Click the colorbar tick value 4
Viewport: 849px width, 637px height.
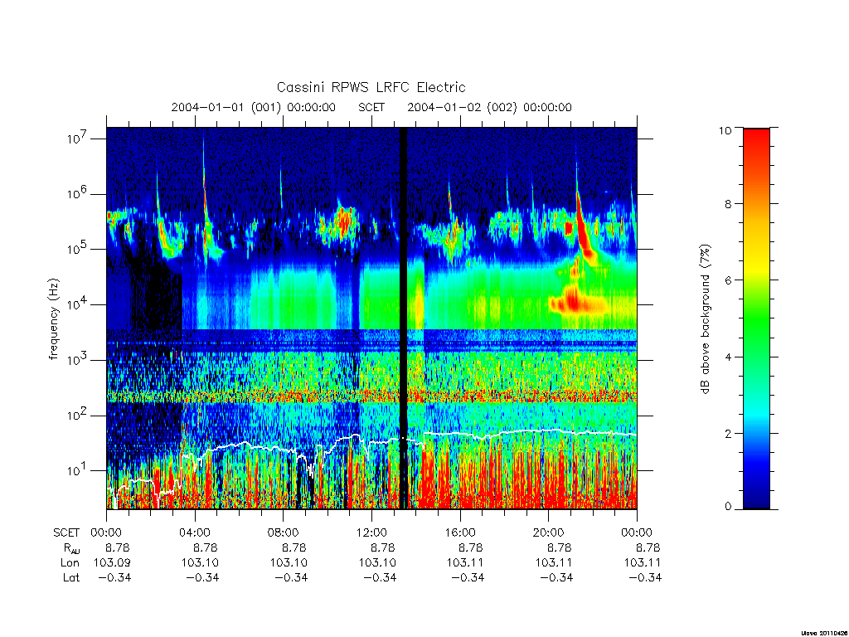click(728, 357)
